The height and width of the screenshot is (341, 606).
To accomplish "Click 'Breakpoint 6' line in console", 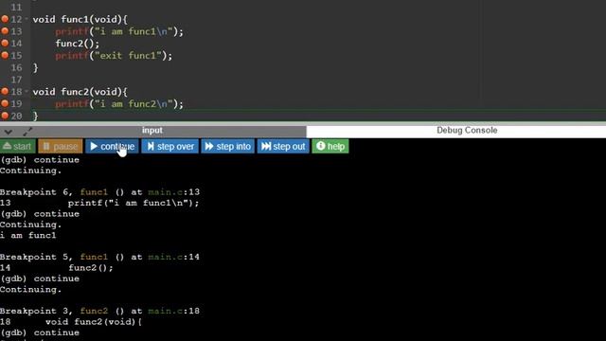I will 99,192.
